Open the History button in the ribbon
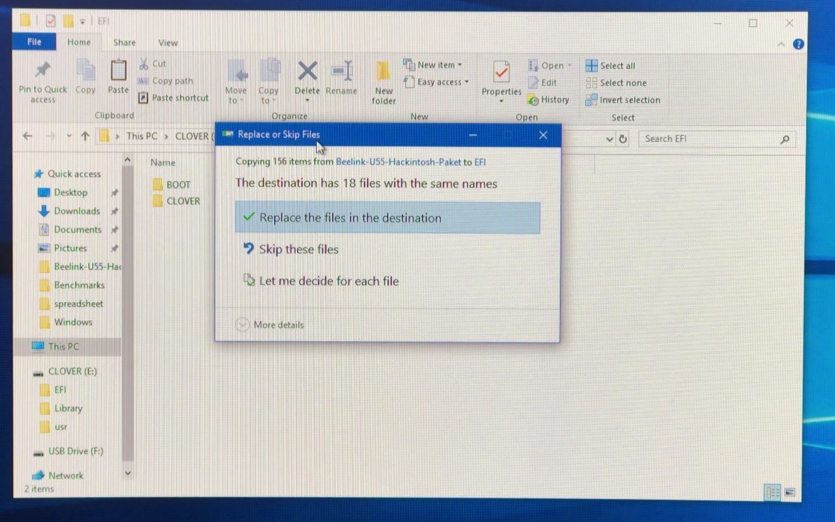The height and width of the screenshot is (522, 835). point(548,100)
